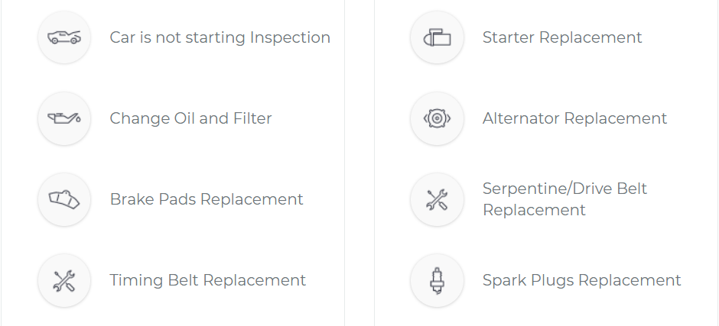Open Spark Plugs Replacement link
The height and width of the screenshot is (326, 719).
pyautogui.click(x=582, y=279)
